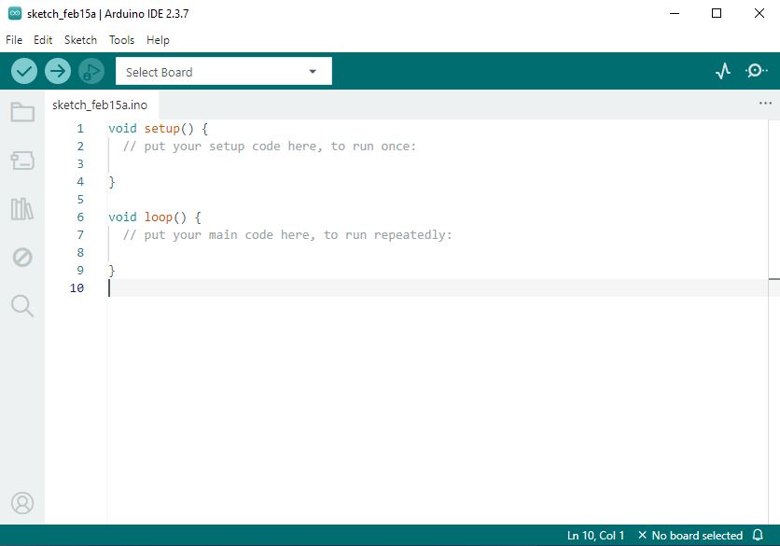Open the Boards Manager panel
The width and height of the screenshot is (780, 546).
(22, 161)
